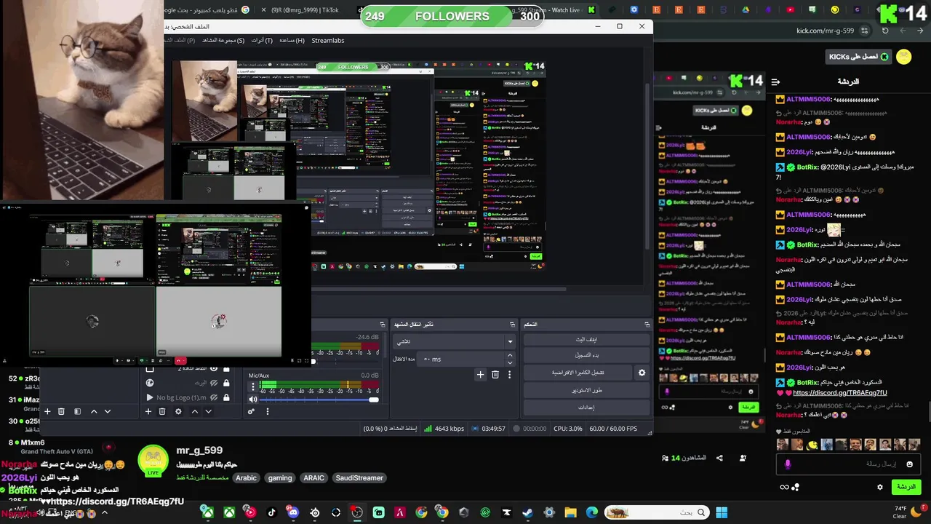Click the infinity icon under chat input

[784, 487]
